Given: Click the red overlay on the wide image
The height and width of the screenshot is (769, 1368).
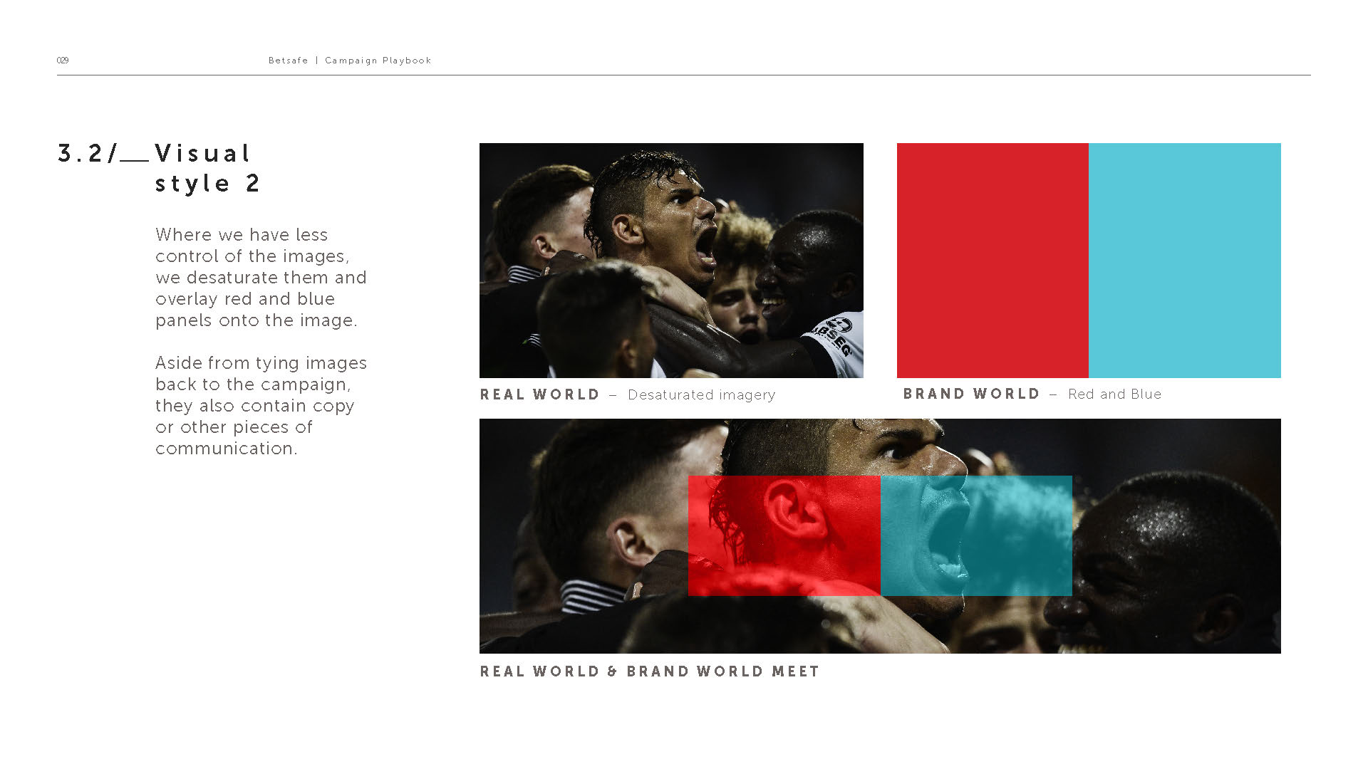Looking at the screenshot, I should pos(784,535).
